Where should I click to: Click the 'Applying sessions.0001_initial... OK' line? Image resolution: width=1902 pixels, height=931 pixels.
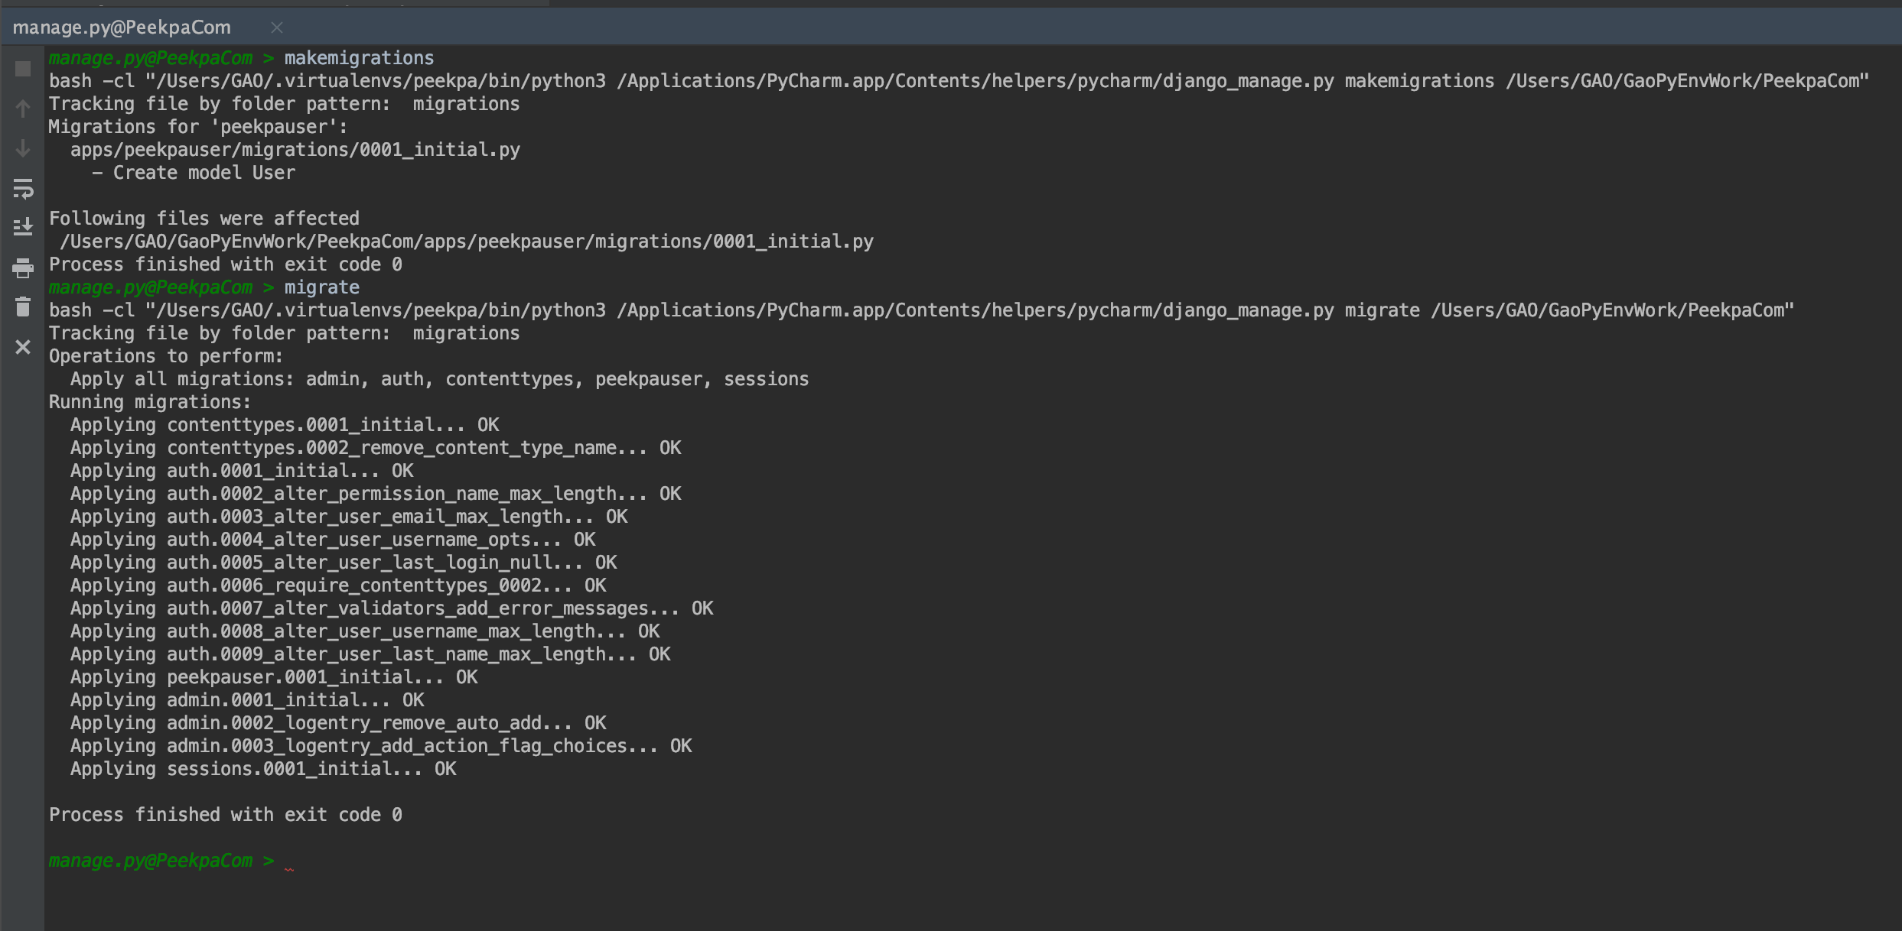coord(262,769)
